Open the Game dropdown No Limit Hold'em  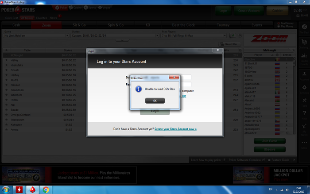(x=36, y=35)
